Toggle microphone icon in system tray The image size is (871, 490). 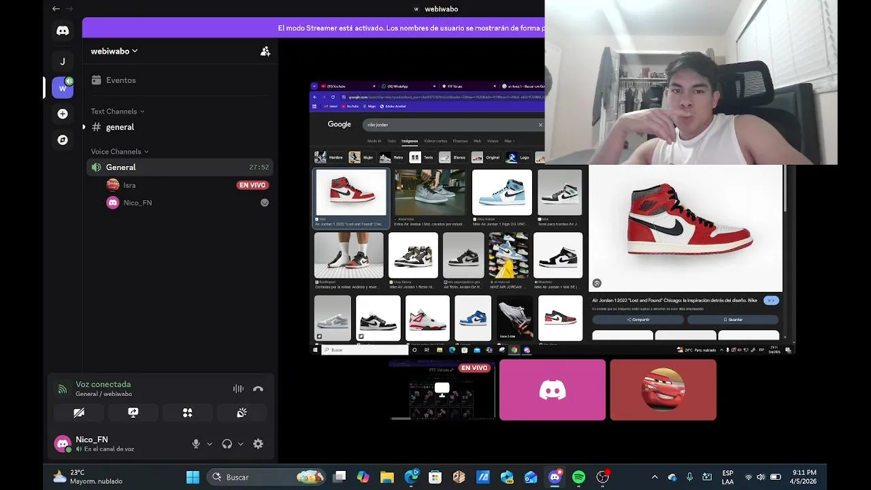point(689,477)
